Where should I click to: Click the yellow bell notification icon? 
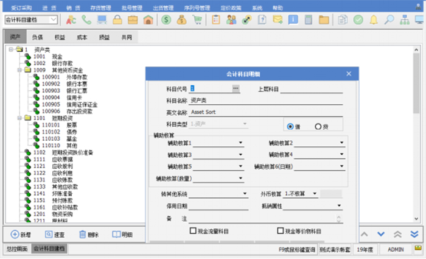(374, 20)
